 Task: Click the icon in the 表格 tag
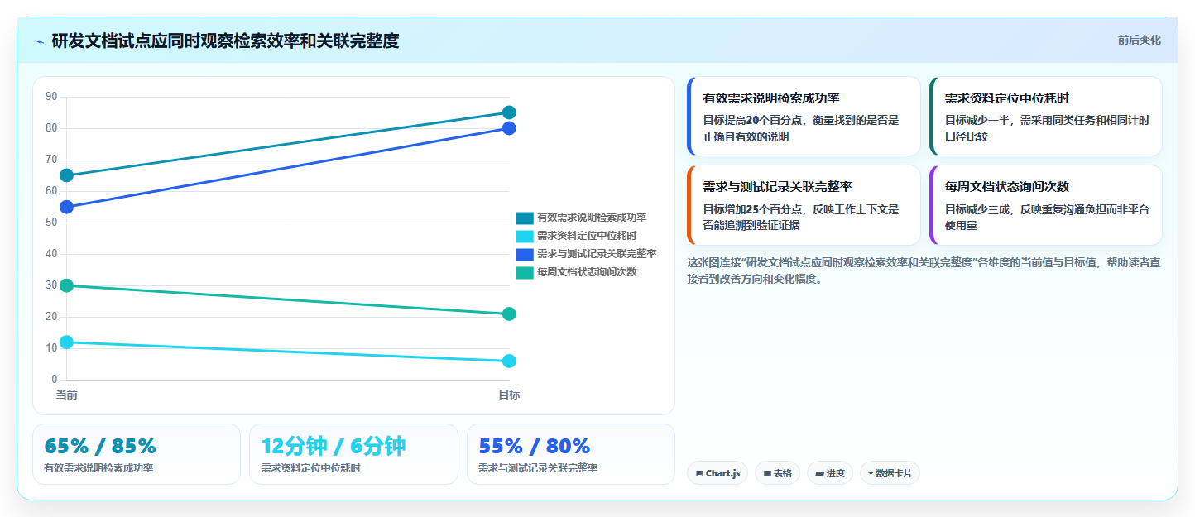pos(767,474)
